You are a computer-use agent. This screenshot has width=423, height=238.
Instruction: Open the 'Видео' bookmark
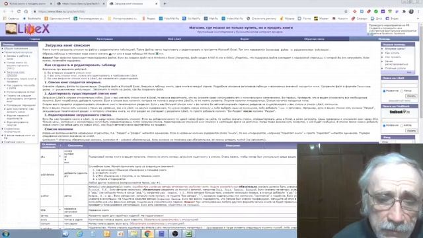tap(392, 19)
